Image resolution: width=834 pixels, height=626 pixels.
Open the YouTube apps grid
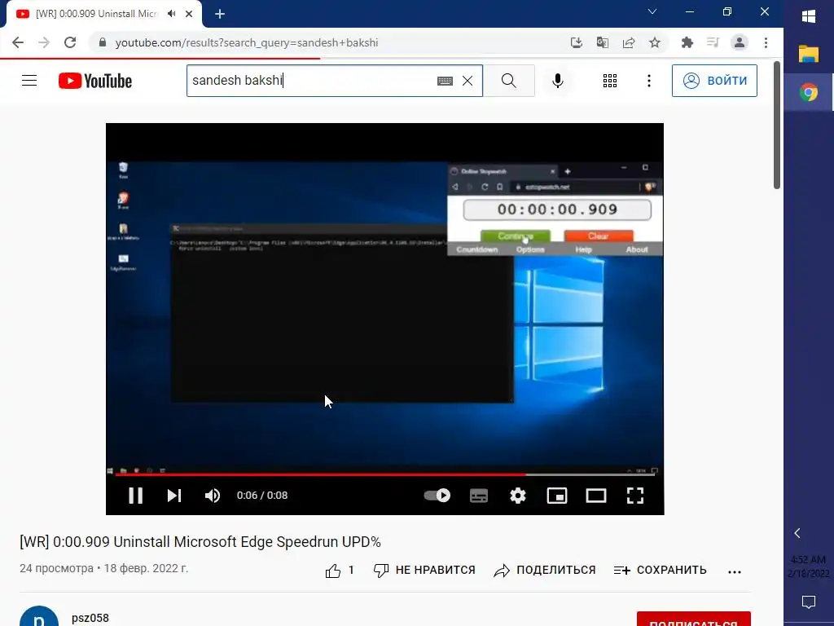tap(610, 81)
